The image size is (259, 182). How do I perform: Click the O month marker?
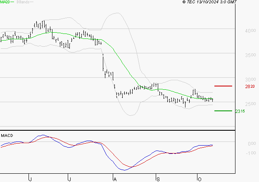pos(200,180)
